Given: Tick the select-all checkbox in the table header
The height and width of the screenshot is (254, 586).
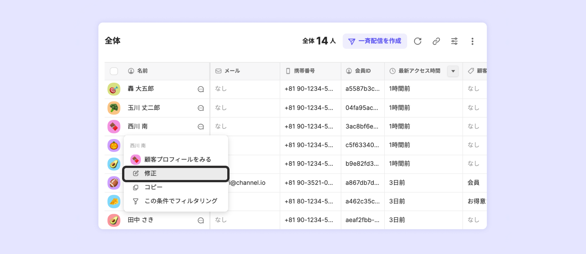Looking at the screenshot, I should click(x=114, y=71).
